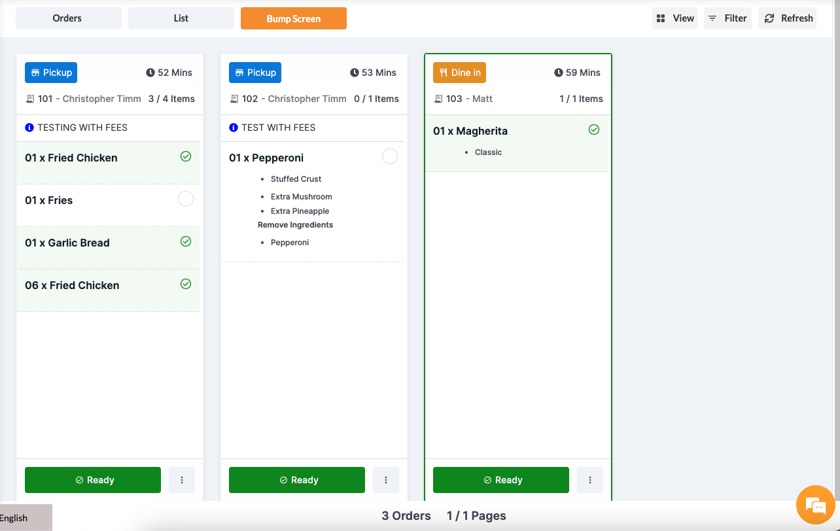Image resolution: width=840 pixels, height=531 pixels.
Task: Uncheck the Garlic Bread checkmark
Action: coord(186,241)
